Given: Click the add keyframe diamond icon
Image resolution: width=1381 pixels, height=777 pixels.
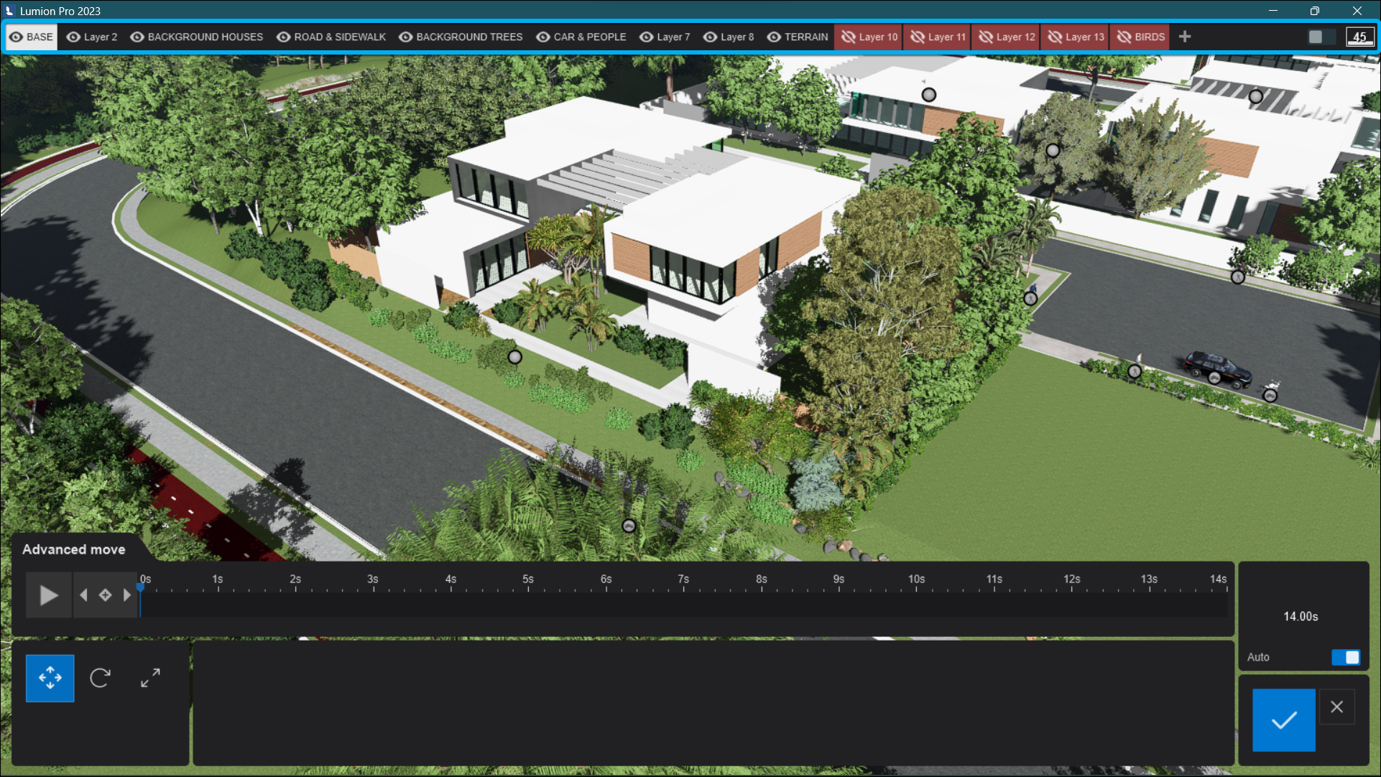Looking at the screenshot, I should click(x=106, y=595).
